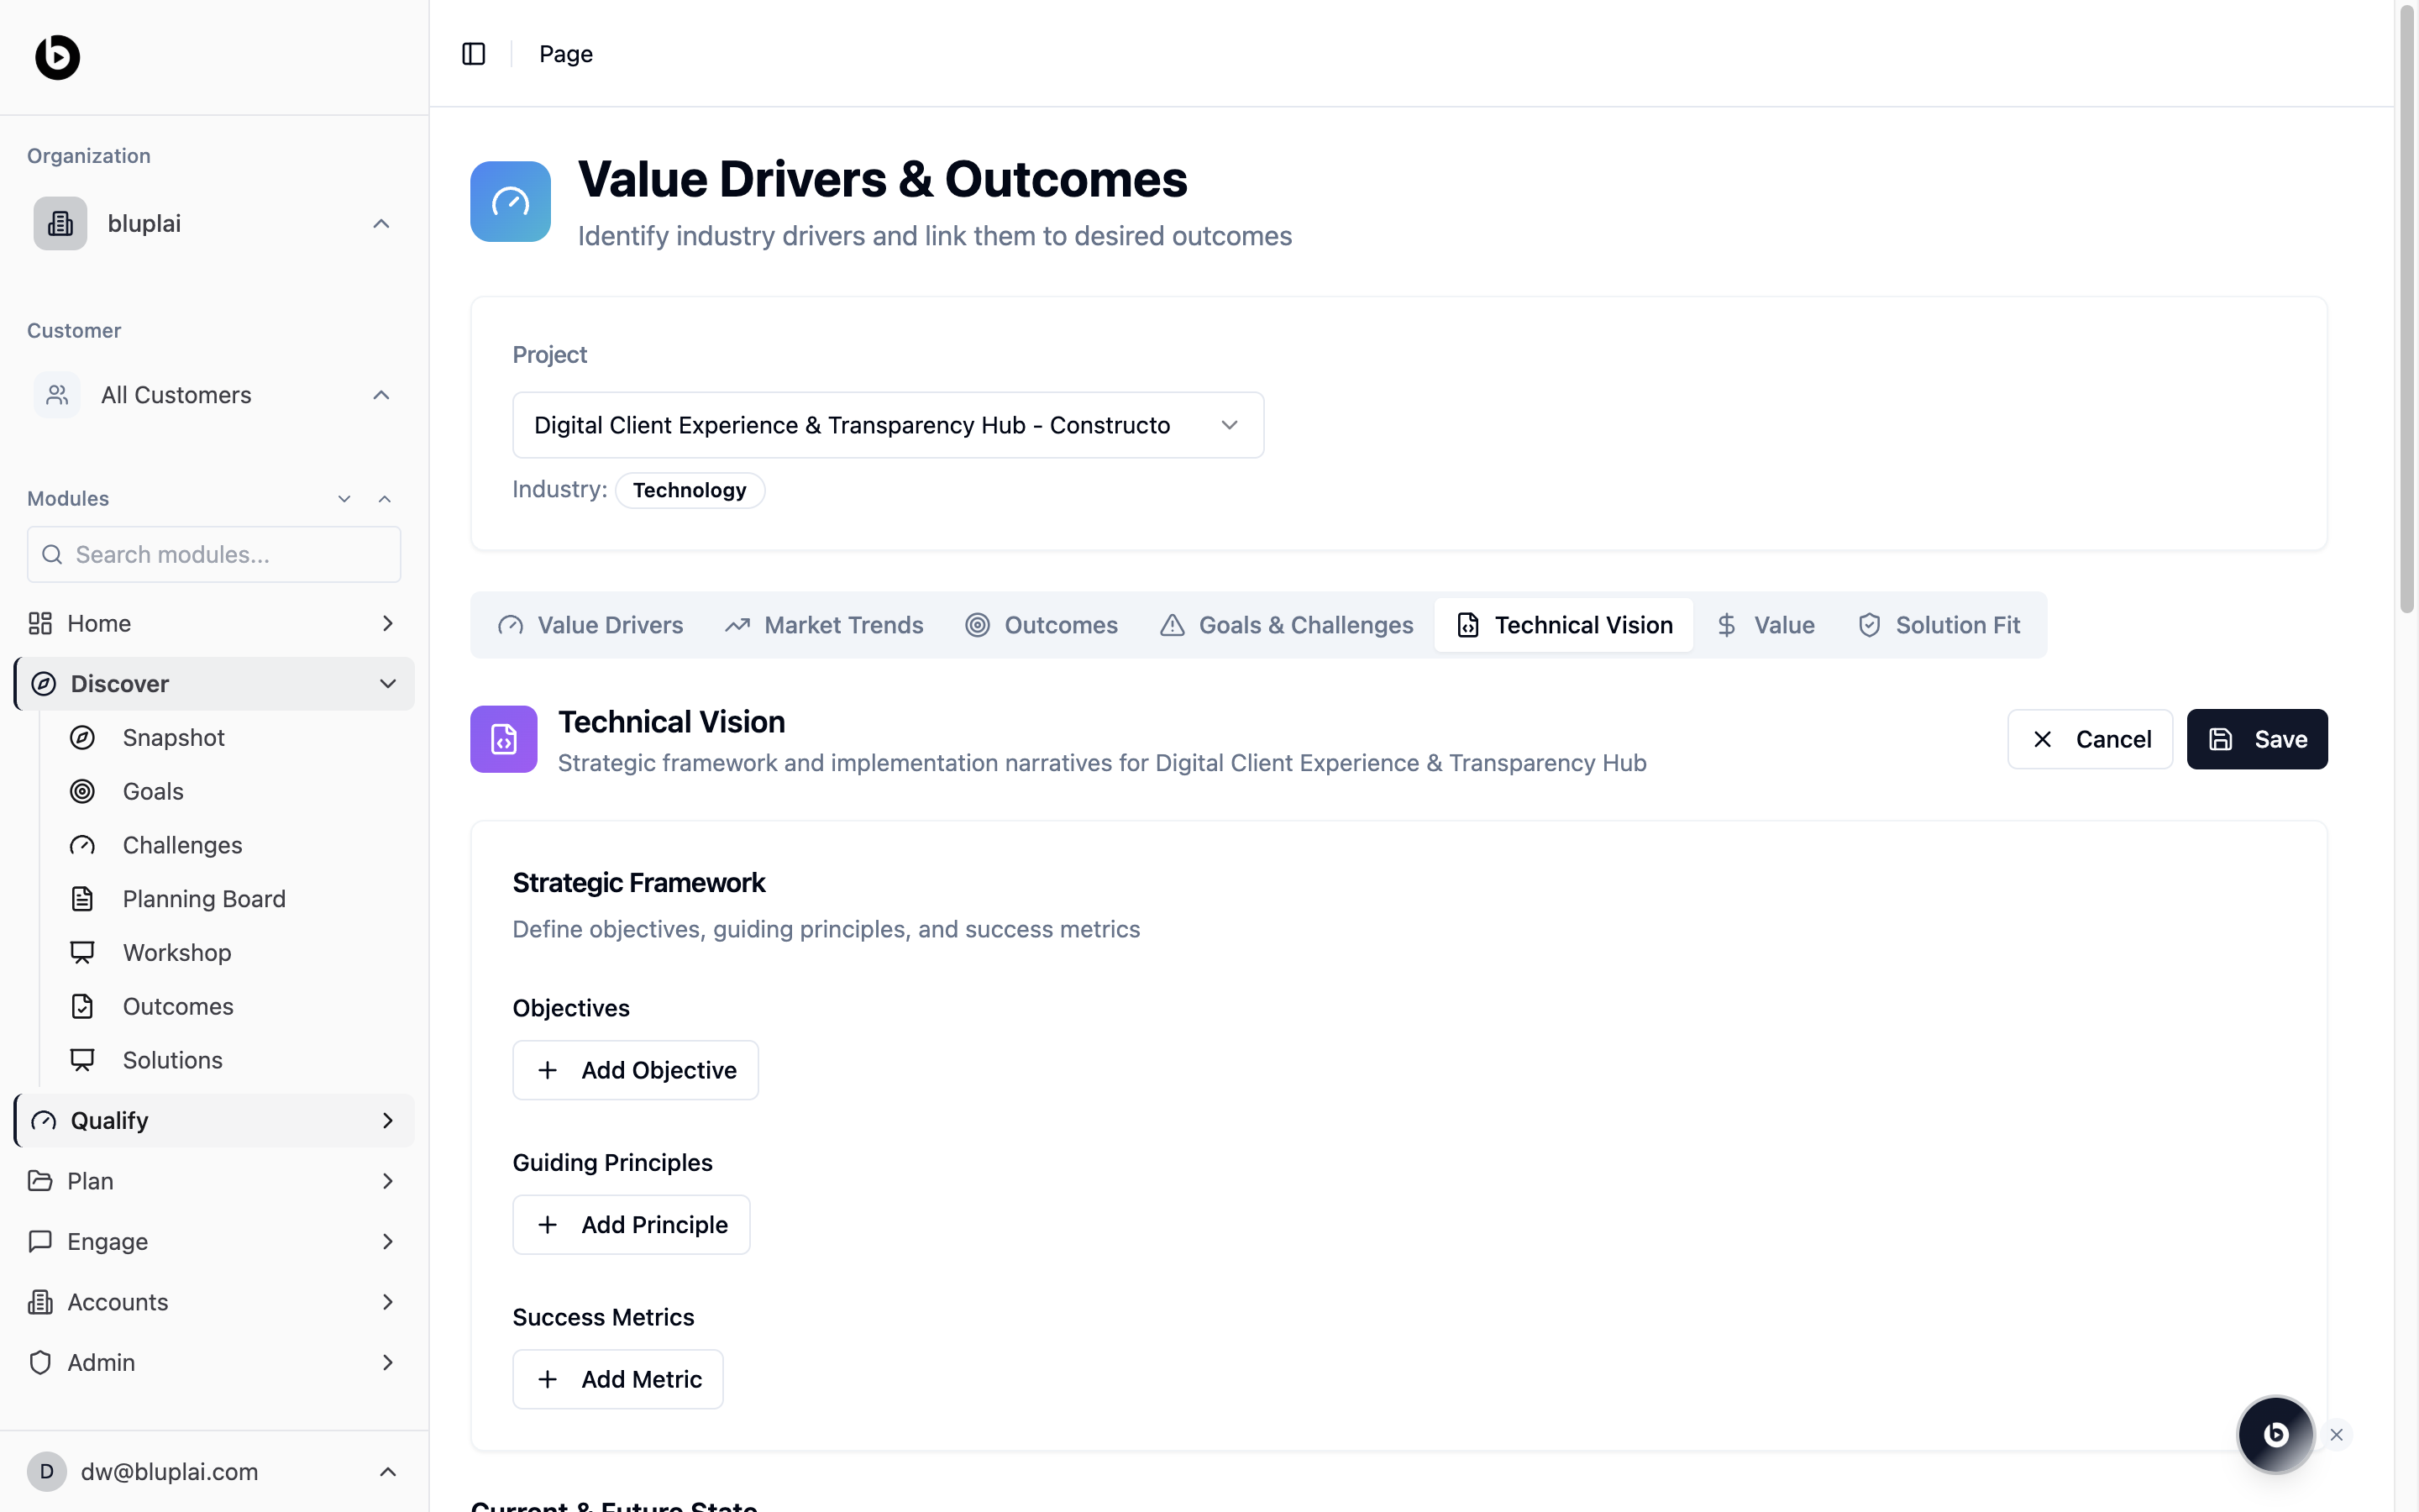Click the bluplai logo icon
2419x1512 pixels.
(57, 57)
